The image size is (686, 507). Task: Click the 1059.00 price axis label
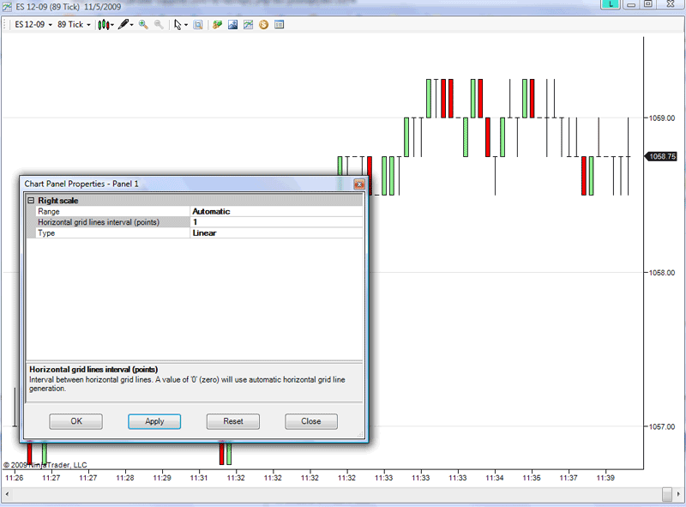(x=661, y=118)
